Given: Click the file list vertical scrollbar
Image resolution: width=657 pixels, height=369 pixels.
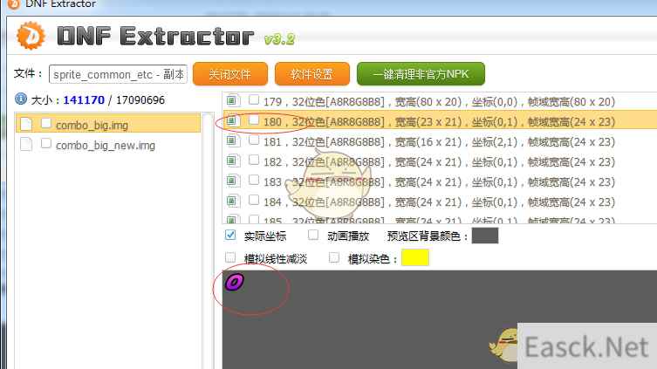Looking at the screenshot, I should 208,241.
